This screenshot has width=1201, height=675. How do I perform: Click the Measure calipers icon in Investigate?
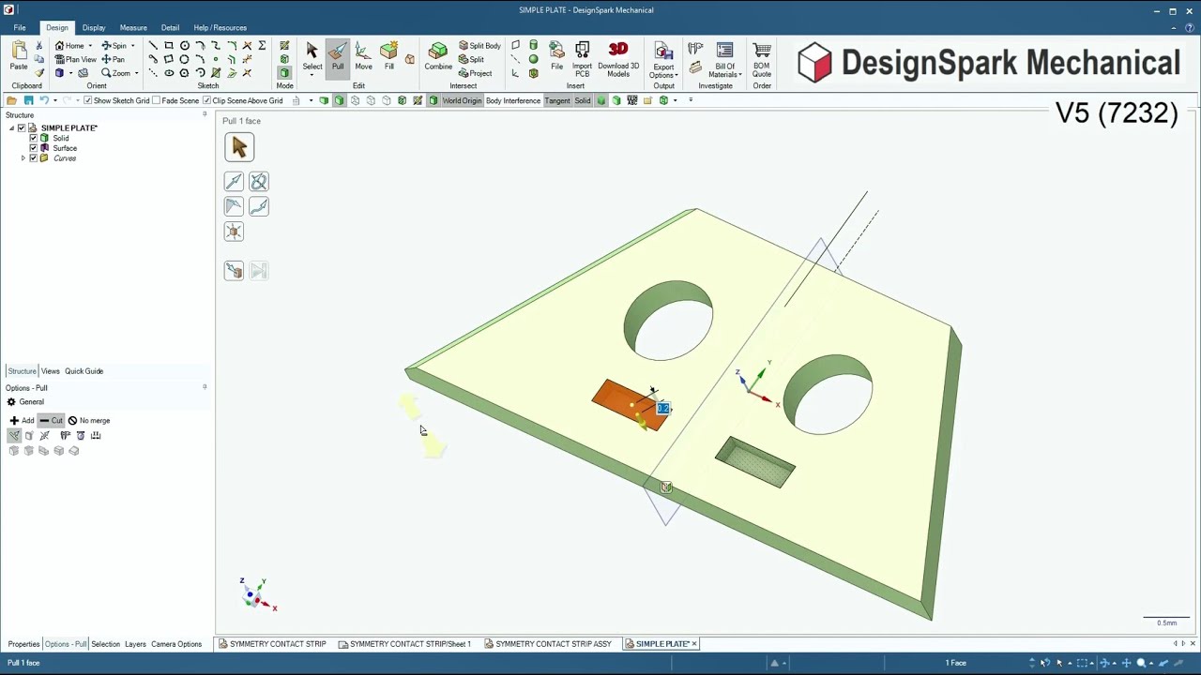[695, 49]
